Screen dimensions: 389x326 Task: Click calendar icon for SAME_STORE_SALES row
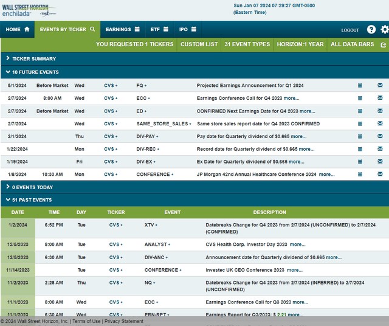(x=360, y=123)
